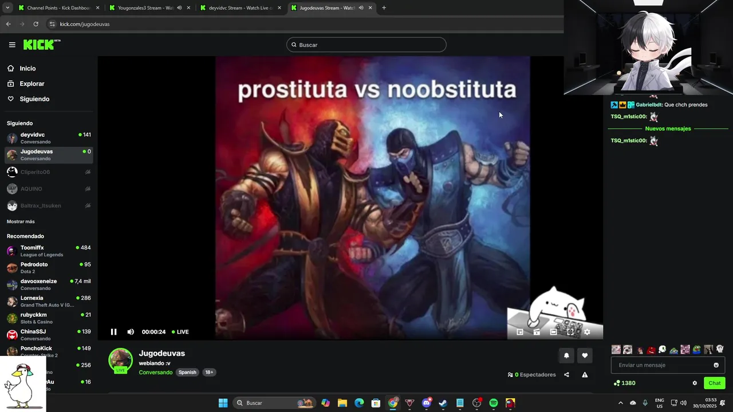The height and width of the screenshot is (412, 733).
Task: Enter fullscreen on the video player
Action: [x=570, y=332]
